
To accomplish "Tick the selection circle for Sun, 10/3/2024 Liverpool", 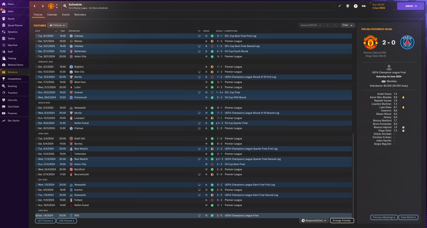I will [x=36, y=118].
